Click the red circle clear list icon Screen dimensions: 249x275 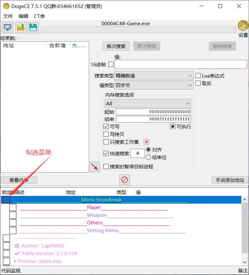click(x=124, y=180)
